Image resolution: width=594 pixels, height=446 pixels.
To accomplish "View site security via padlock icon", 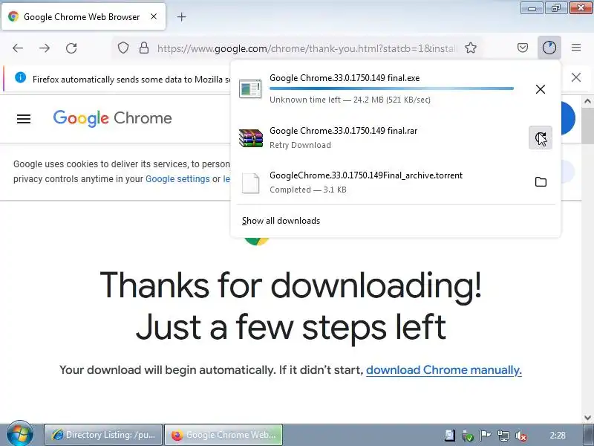I will coord(144,48).
